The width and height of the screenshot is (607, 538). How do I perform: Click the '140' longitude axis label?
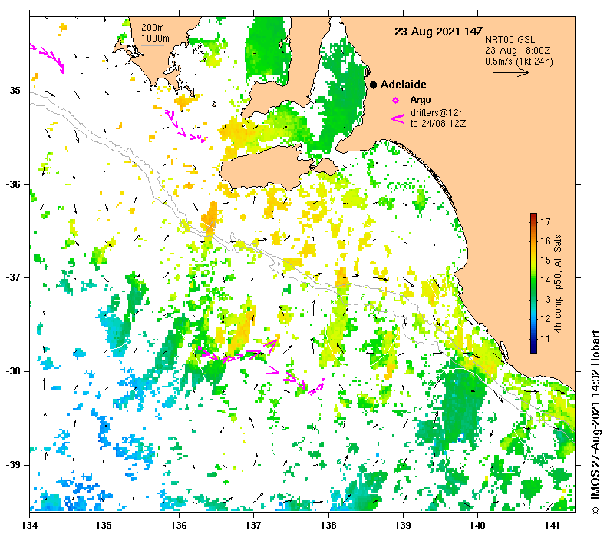coord(477,526)
